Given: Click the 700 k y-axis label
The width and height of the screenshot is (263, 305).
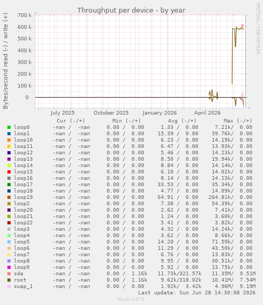Looking at the screenshot, I should 24,15.
